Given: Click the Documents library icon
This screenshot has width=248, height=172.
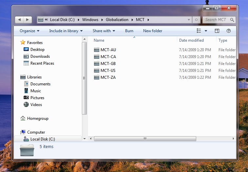Looking at the screenshot, I should click(26, 84).
